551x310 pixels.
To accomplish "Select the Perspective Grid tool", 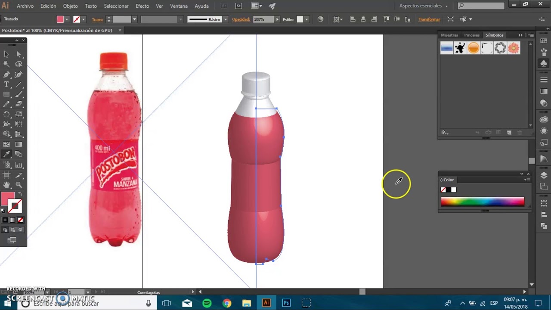I will click(19, 134).
